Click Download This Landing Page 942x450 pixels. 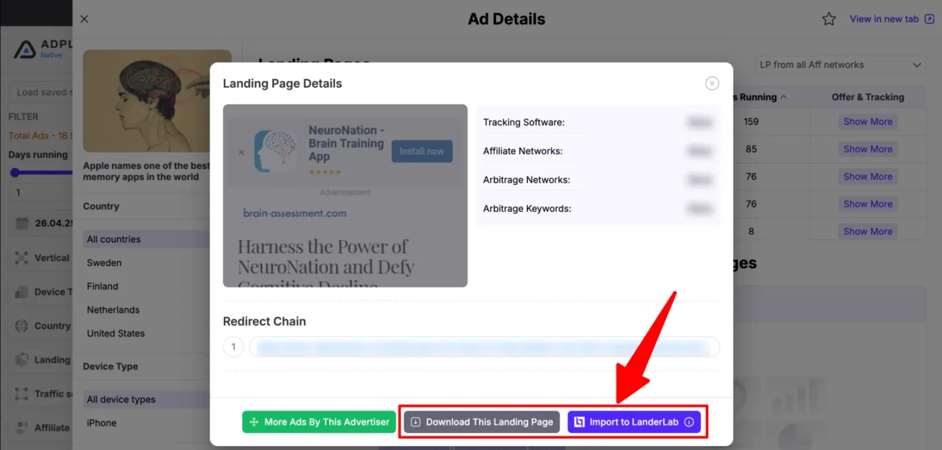(482, 422)
